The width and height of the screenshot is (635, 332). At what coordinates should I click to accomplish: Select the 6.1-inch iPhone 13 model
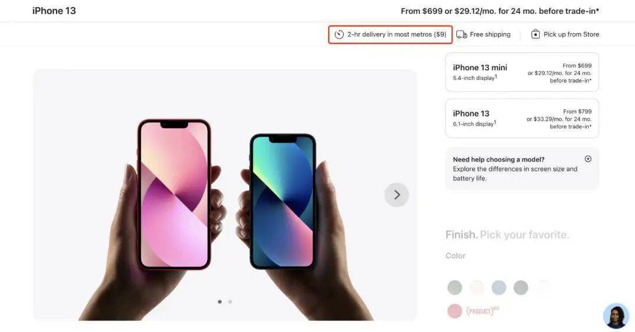tap(522, 118)
